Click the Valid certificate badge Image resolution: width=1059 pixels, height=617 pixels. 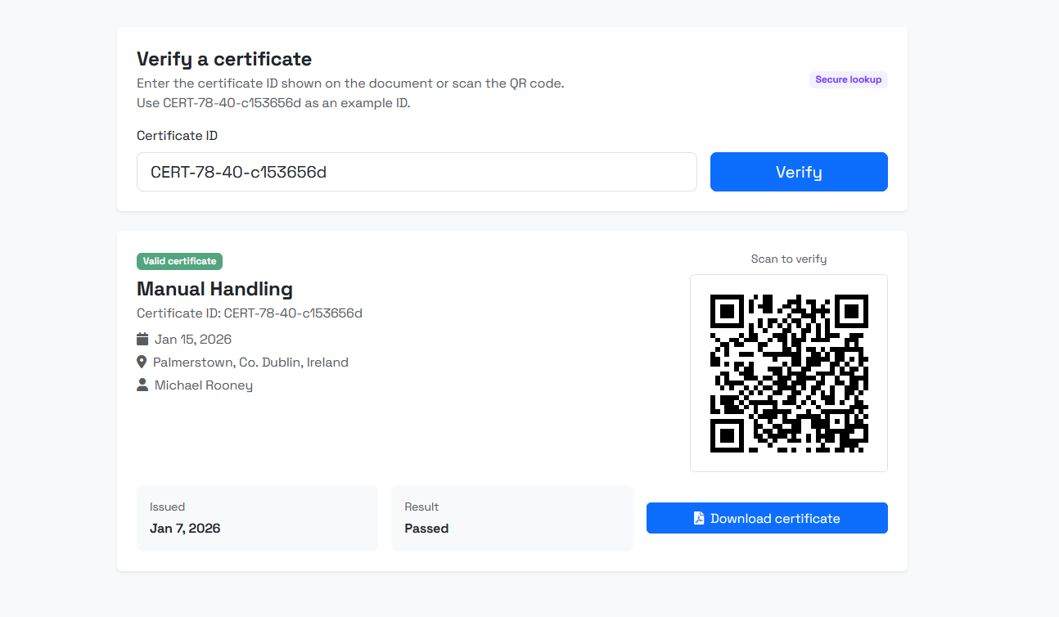(179, 261)
